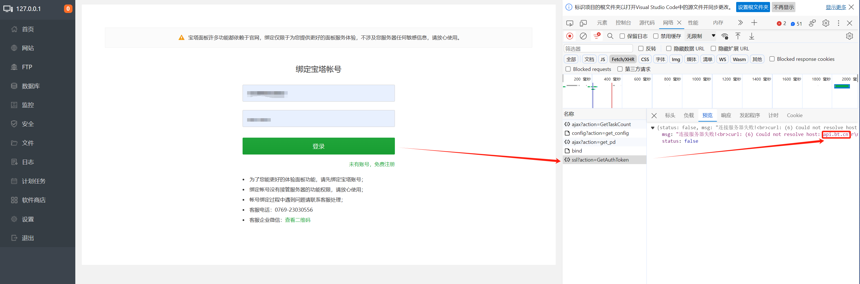This screenshot has height=284, width=860.
Task: Select the JS filter chip
Action: pos(602,59)
